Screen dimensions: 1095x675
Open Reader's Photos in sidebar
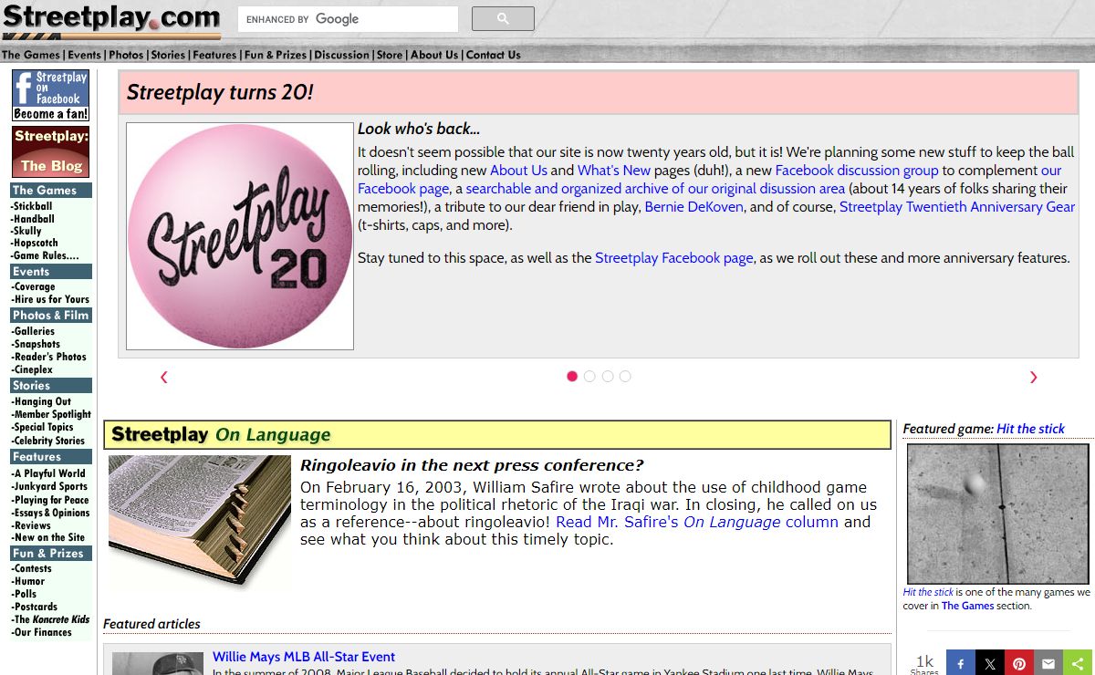(x=49, y=357)
